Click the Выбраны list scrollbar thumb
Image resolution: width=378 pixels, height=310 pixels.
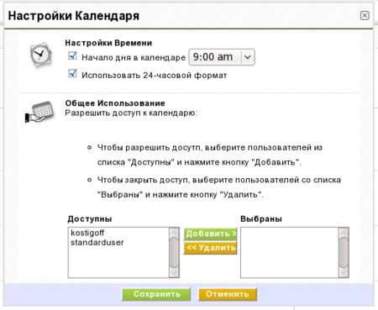pos(344,253)
